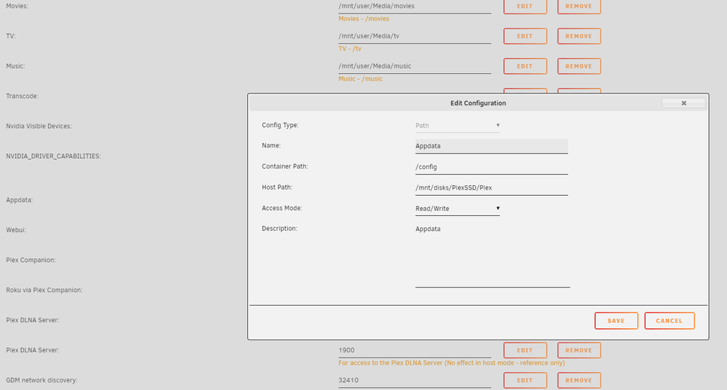Click the Description text area
The image size is (727, 390).
pos(493,255)
